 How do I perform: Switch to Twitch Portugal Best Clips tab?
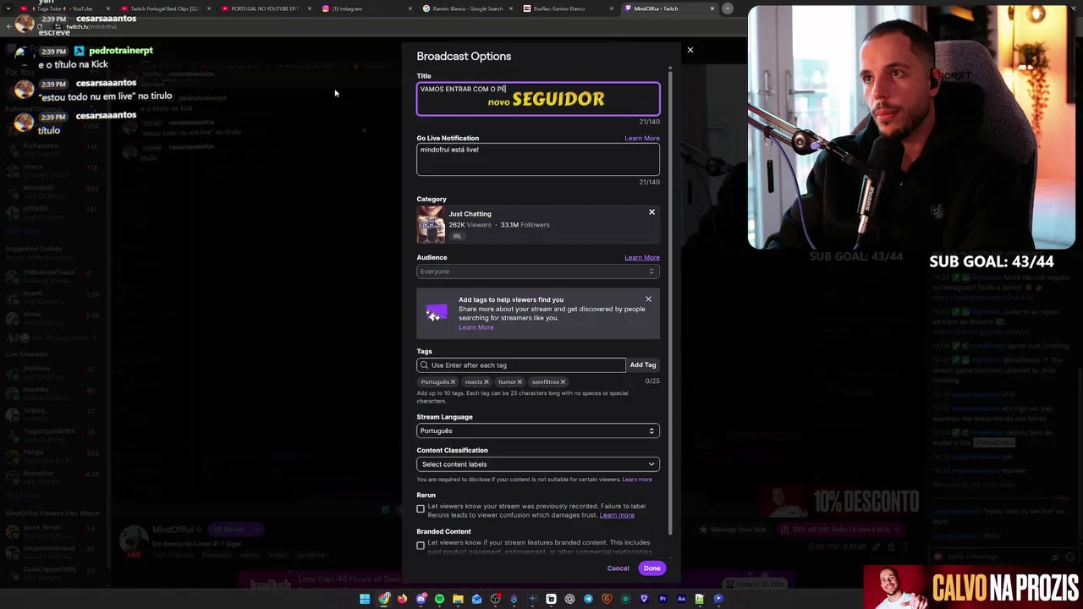click(165, 8)
